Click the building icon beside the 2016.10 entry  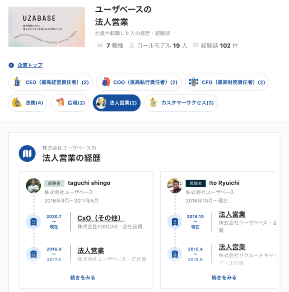[175, 222]
